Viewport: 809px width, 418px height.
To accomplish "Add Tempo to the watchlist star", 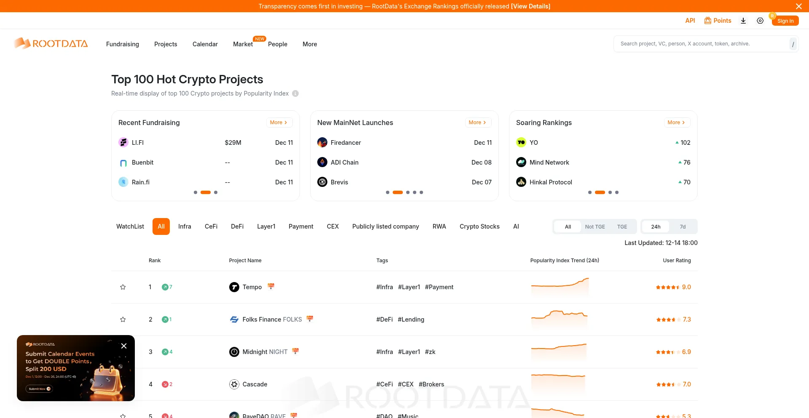I will 123,287.
